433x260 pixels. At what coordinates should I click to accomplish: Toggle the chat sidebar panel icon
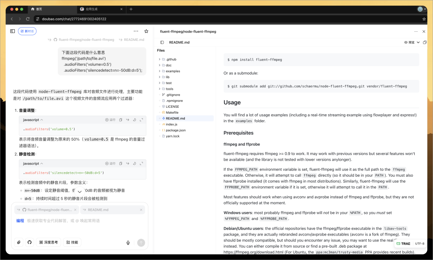12,31
